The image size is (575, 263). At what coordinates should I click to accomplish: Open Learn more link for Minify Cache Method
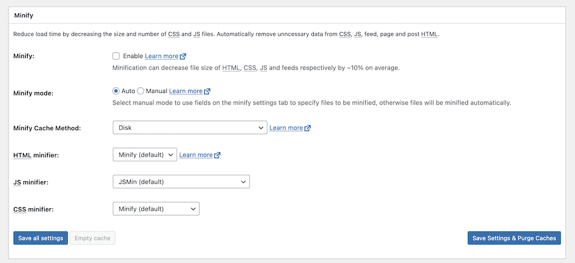286,128
